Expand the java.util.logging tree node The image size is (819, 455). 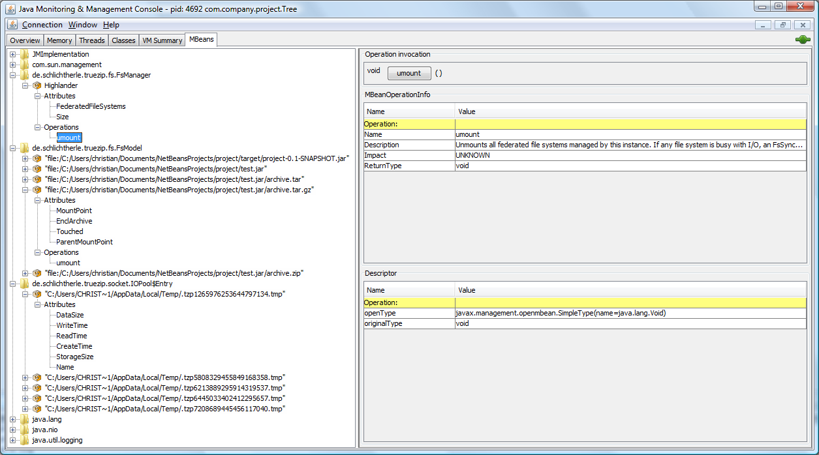[x=13, y=440]
